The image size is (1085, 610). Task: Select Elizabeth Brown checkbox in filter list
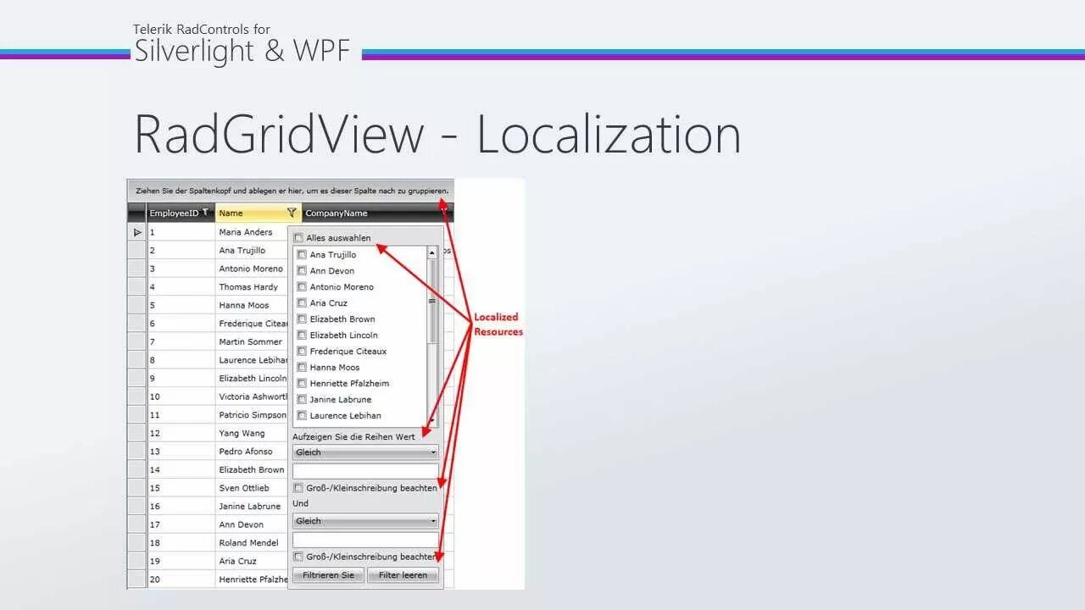tap(302, 319)
